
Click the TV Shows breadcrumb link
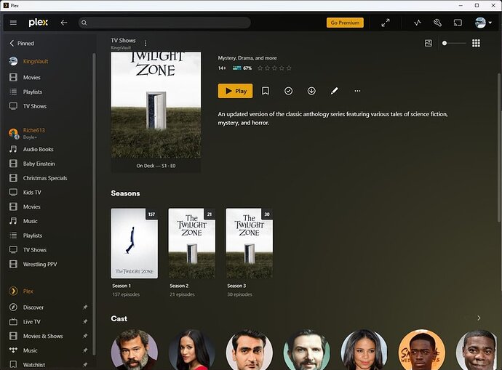(123, 41)
